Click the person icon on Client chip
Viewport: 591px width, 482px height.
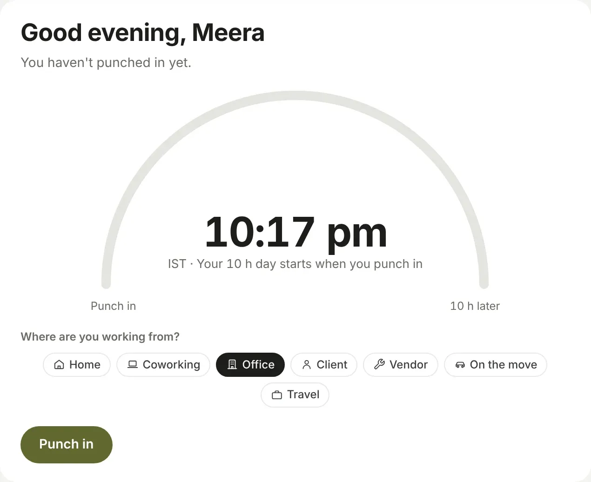[x=307, y=365]
